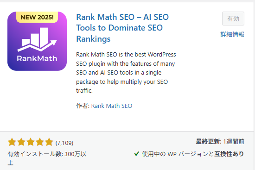Click the fourth gold rating star
This screenshot has height=170, width=255.
(40, 142)
